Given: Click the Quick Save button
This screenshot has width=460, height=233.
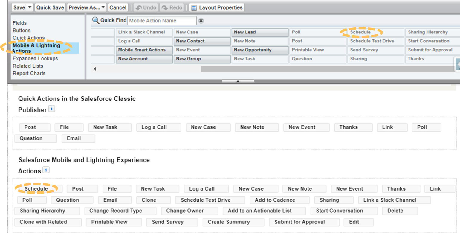Looking at the screenshot, I should 50,7.
